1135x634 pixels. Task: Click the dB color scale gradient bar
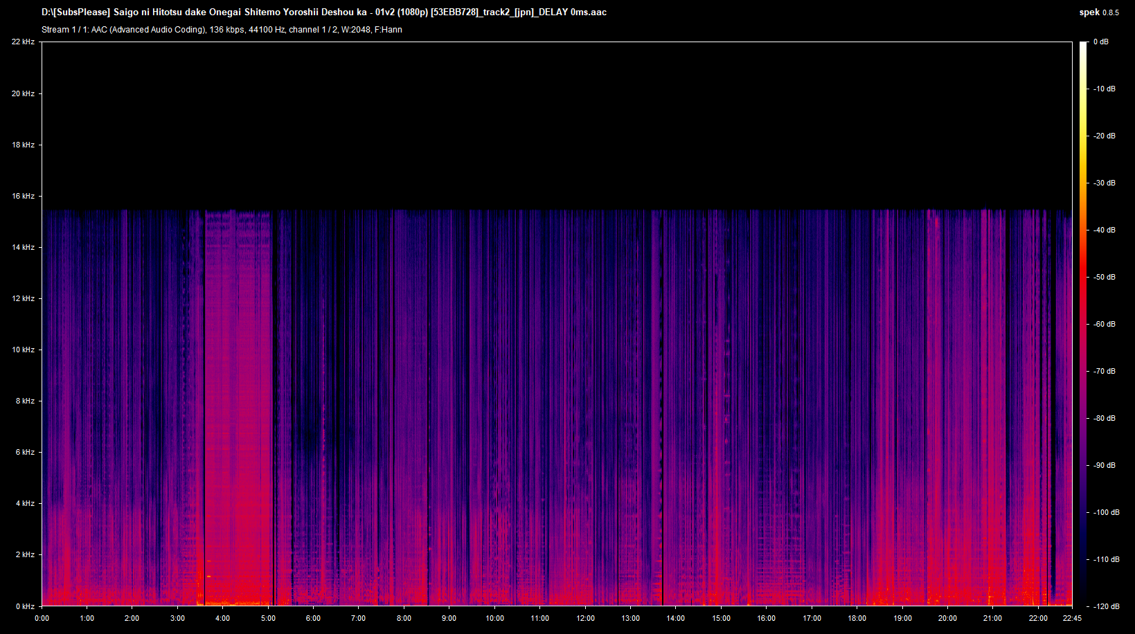point(1083,324)
